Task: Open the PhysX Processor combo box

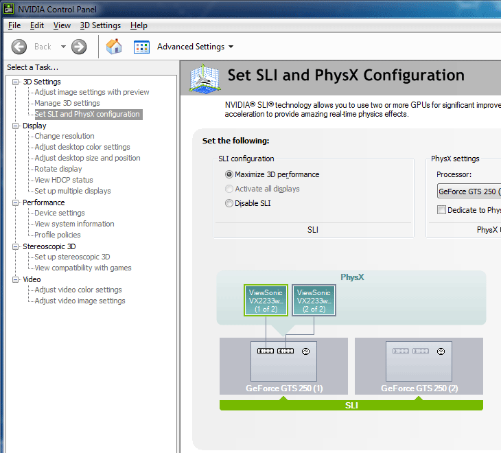Action: 469,191
